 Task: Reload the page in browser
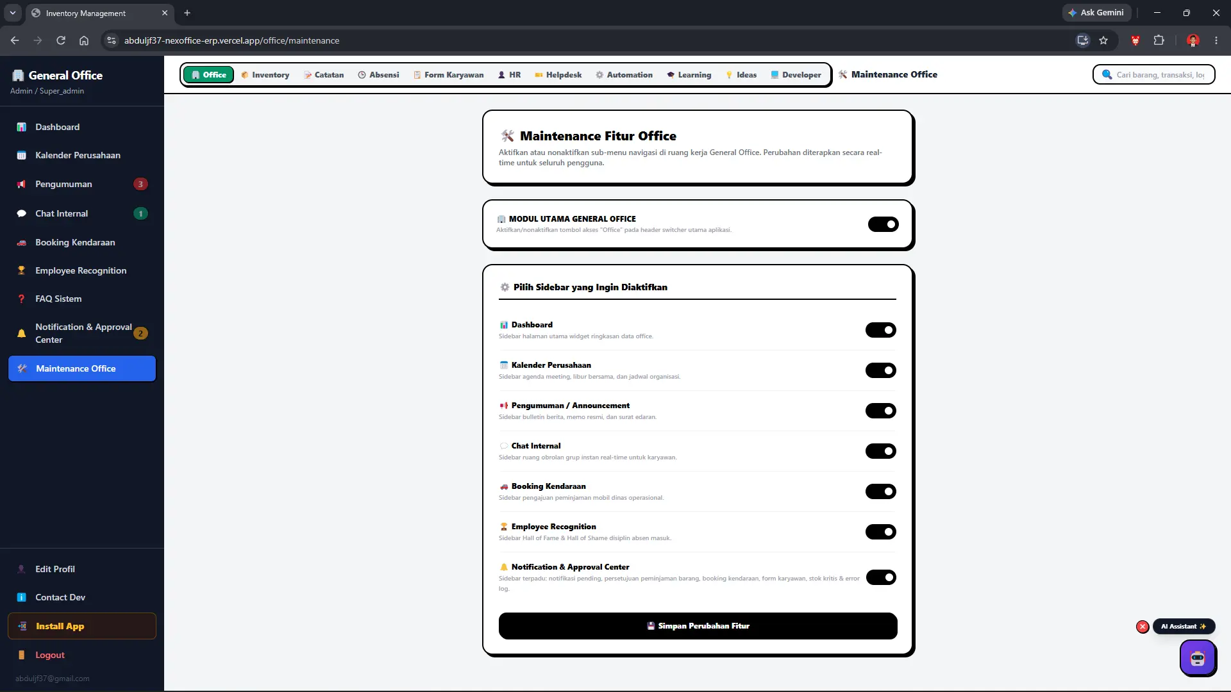(61, 40)
